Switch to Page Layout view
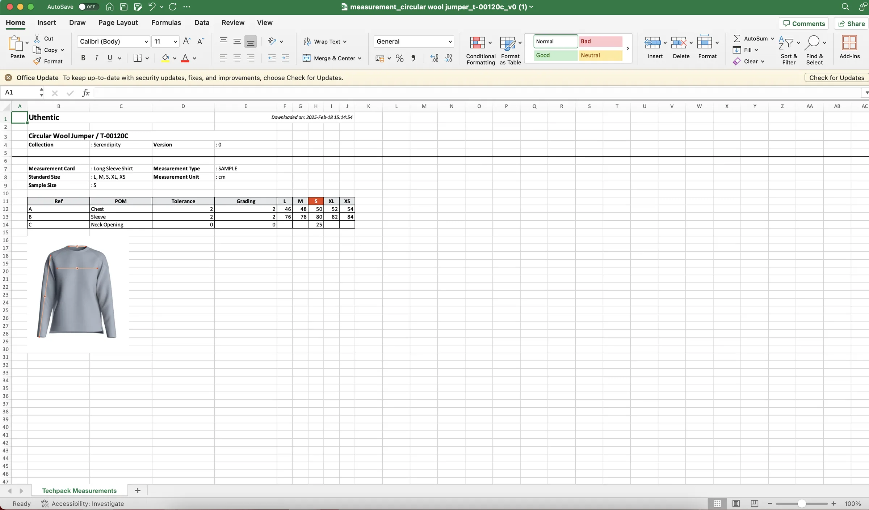The height and width of the screenshot is (510, 869). [736, 503]
